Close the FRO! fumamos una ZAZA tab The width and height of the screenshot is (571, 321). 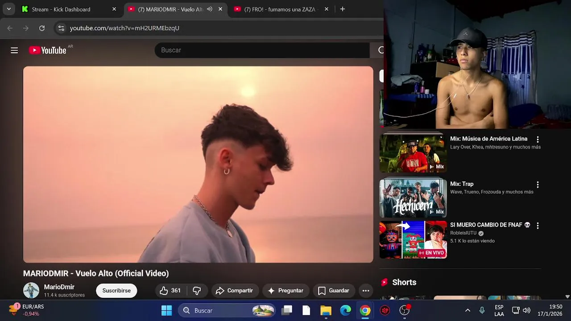tap(327, 9)
